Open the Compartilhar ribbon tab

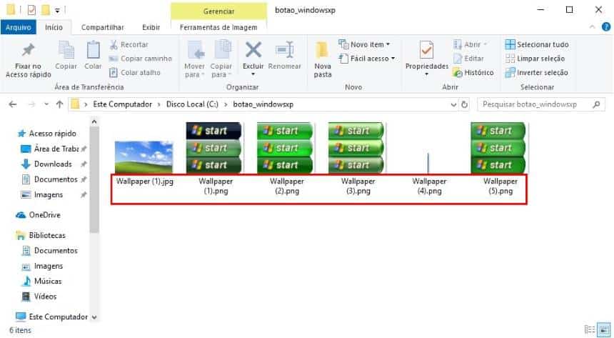(x=104, y=27)
